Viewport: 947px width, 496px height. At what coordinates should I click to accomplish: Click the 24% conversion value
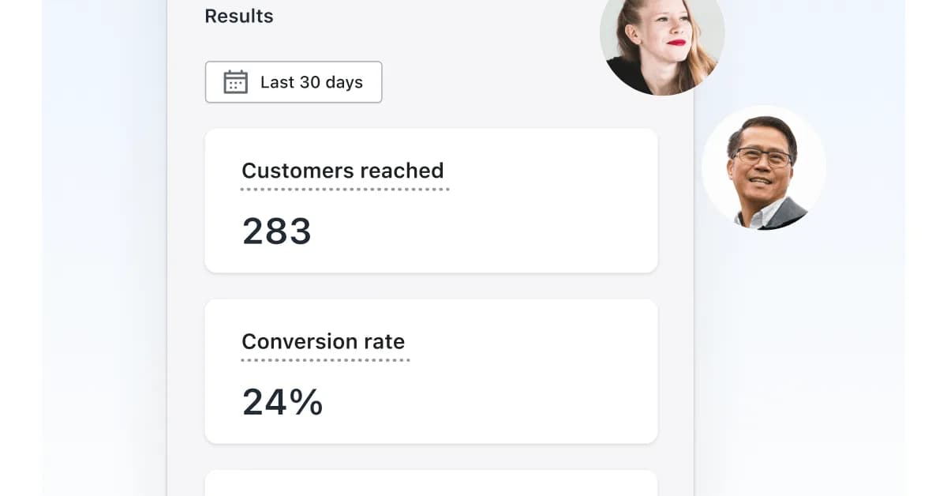coord(281,402)
